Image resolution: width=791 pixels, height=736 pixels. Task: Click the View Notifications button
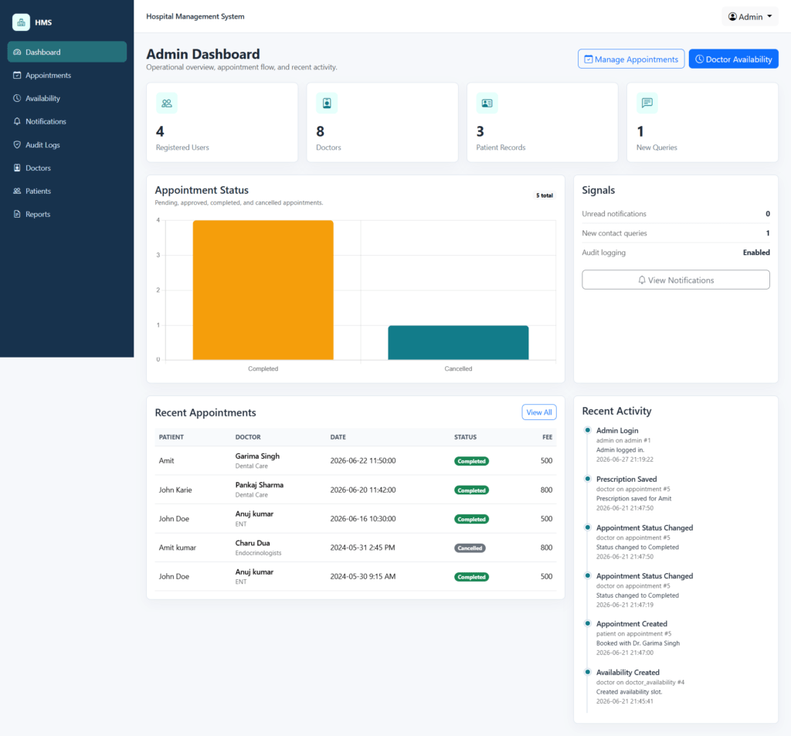pyautogui.click(x=675, y=280)
